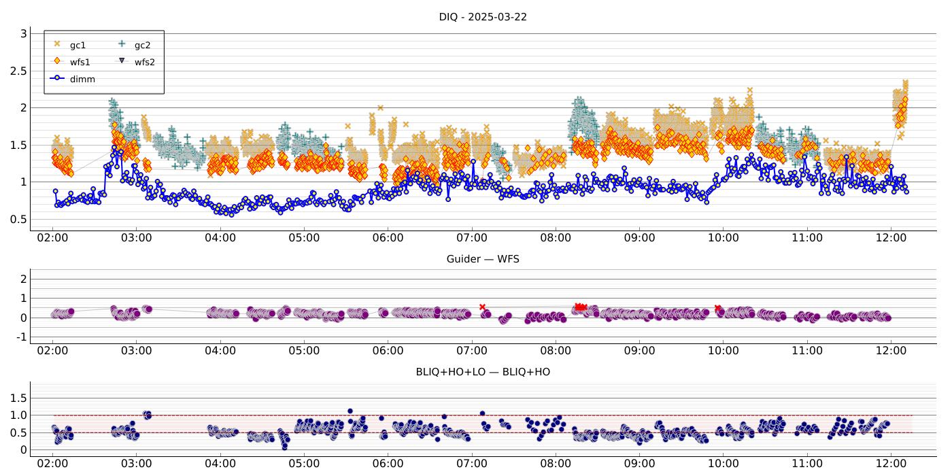Click y-axis label 2.5 on the DIQ plot

point(18,71)
